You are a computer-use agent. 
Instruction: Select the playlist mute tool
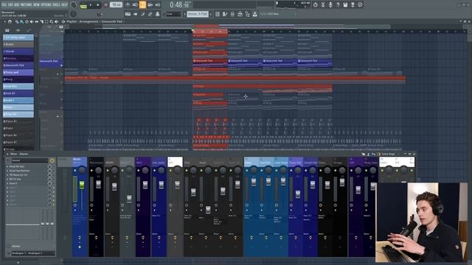click(32, 21)
